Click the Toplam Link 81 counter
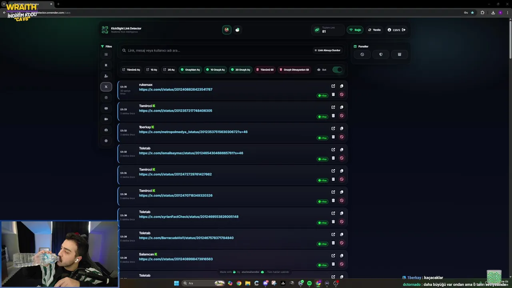Image resolution: width=512 pixels, height=288 pixels. 328,30
